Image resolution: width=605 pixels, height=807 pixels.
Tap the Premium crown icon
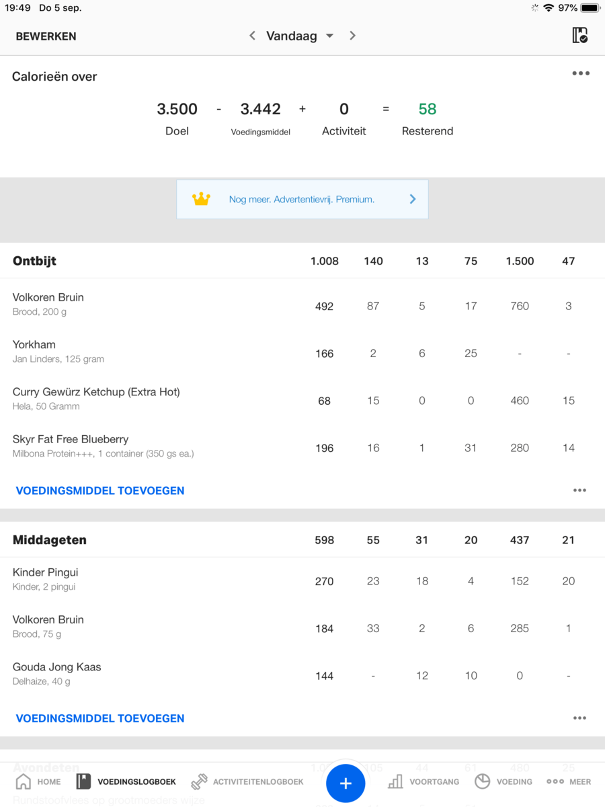point(201,199)
